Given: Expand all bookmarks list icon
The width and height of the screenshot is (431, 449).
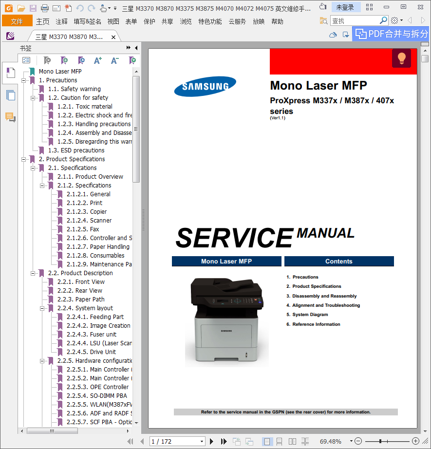Looking at the screenshot, I should coord(26,60).
